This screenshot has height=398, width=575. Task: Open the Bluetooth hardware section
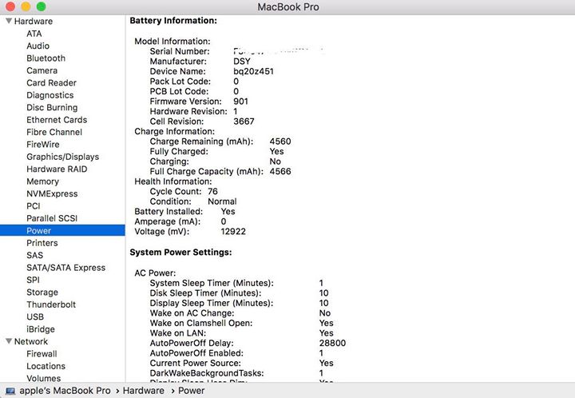pyautogui.click(x=46, y=58)
